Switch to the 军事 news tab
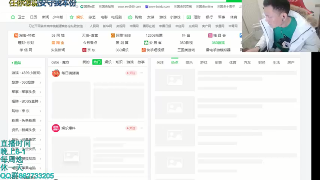This screenshot has height=180, width=320. 218,62
